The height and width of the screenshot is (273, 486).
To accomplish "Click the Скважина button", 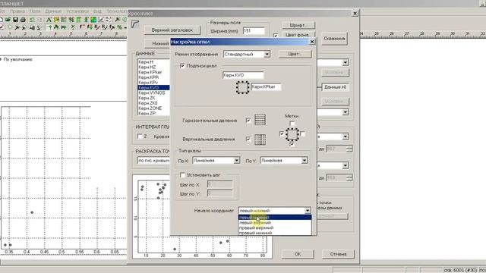I will coord(334,39).
